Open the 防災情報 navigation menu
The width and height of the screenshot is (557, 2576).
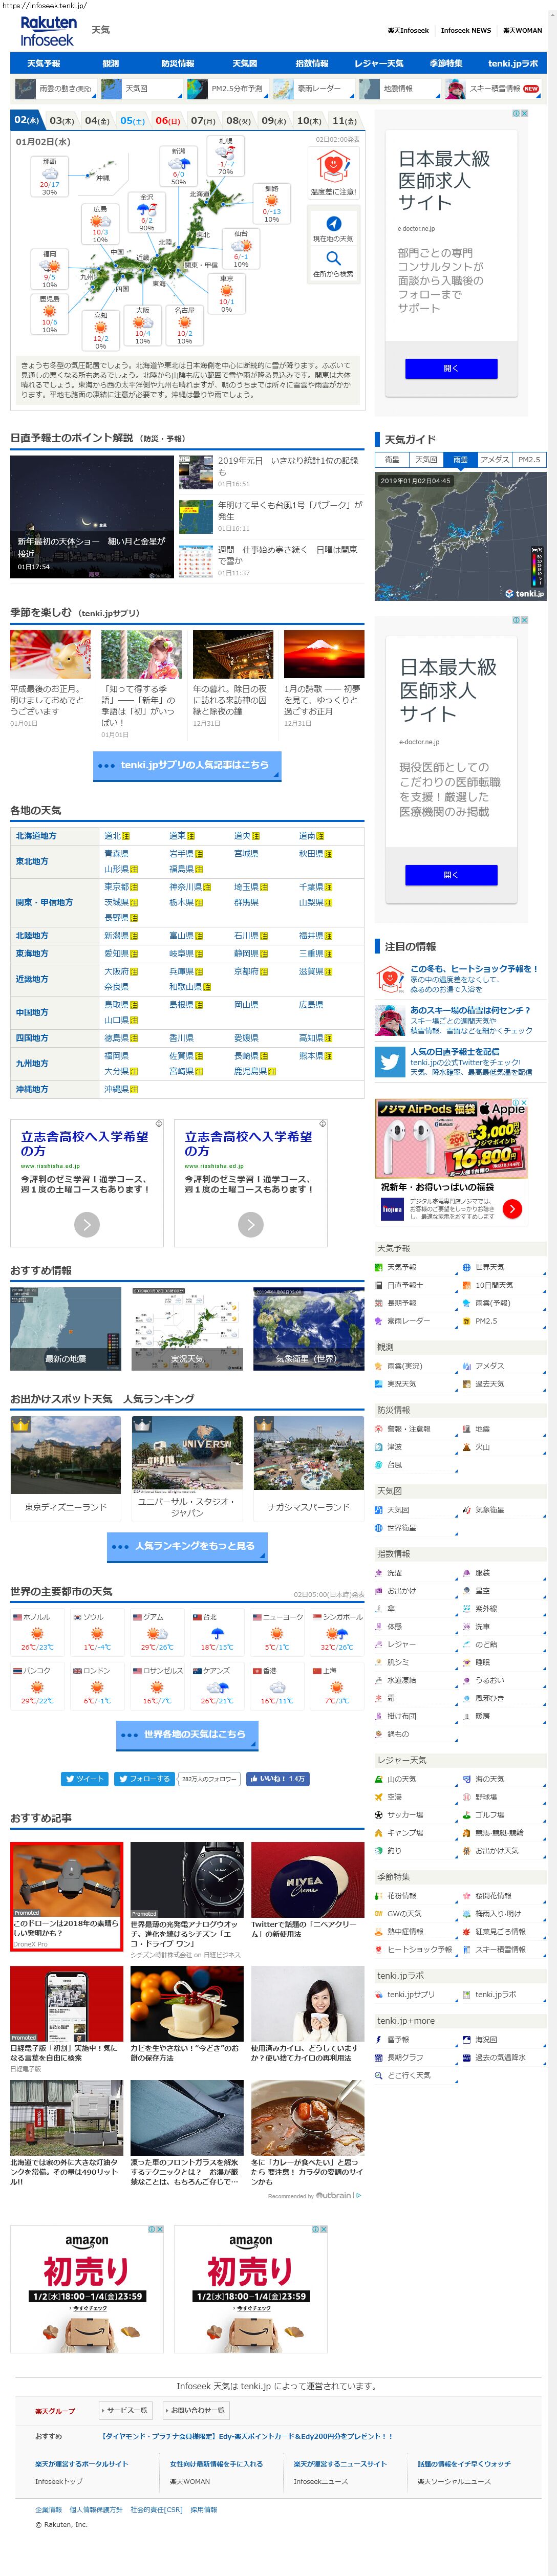(178, 63)
